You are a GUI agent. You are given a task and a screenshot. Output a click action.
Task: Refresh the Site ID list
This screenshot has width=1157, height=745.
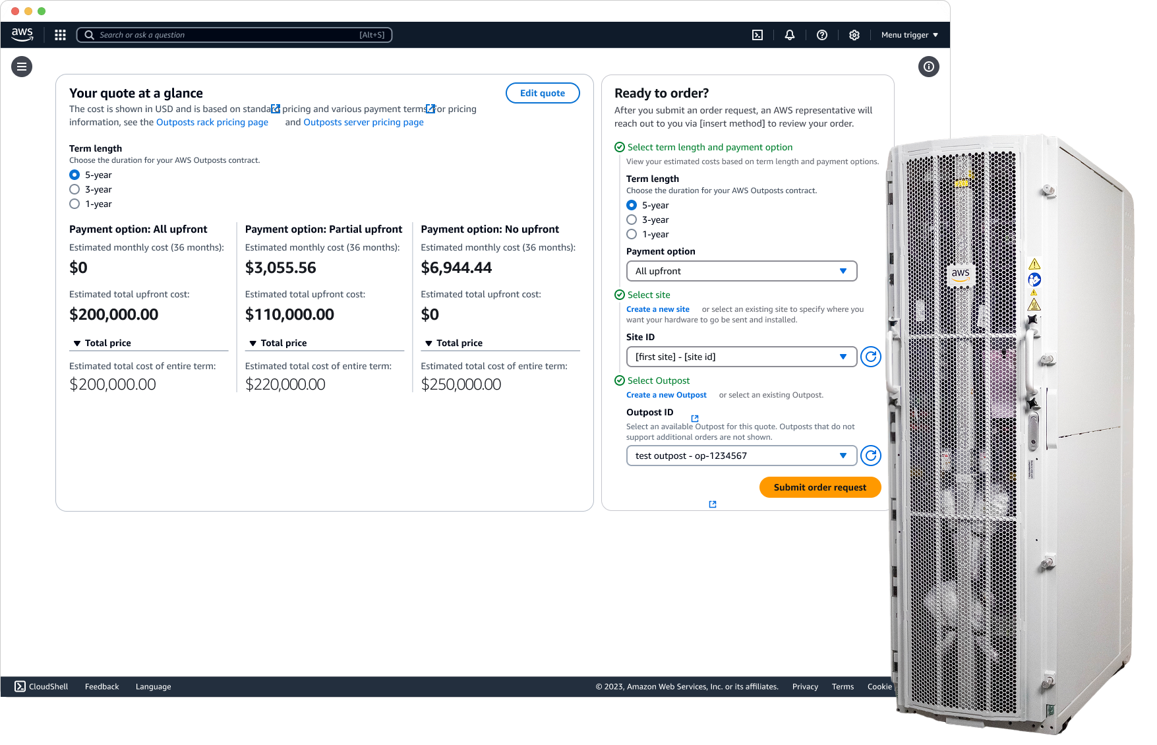[x=871, y=357]
